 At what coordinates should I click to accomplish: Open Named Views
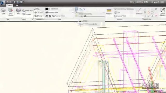[x=59, y=16]
